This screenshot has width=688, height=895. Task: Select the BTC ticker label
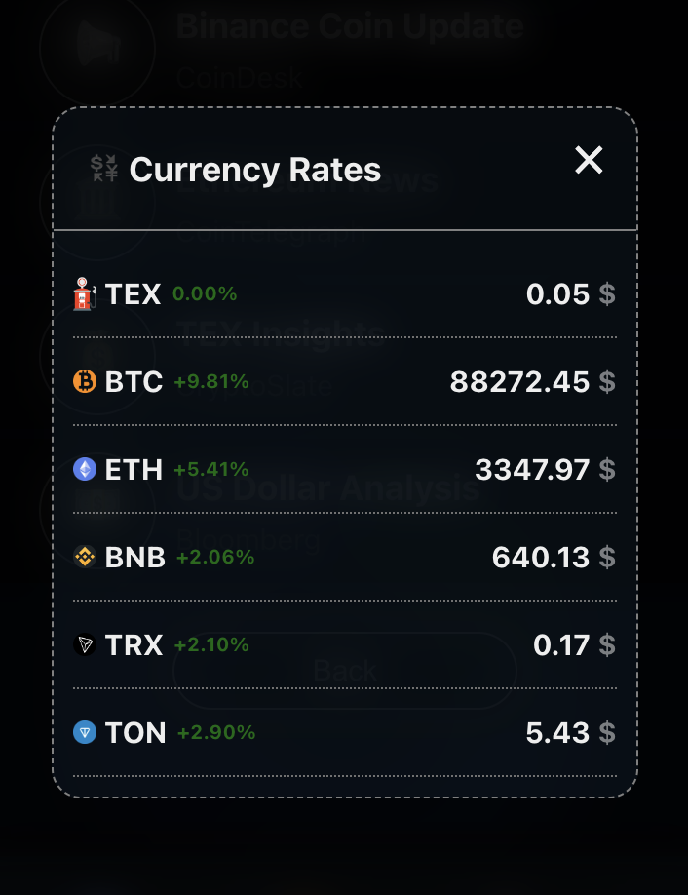pos(134,381)
